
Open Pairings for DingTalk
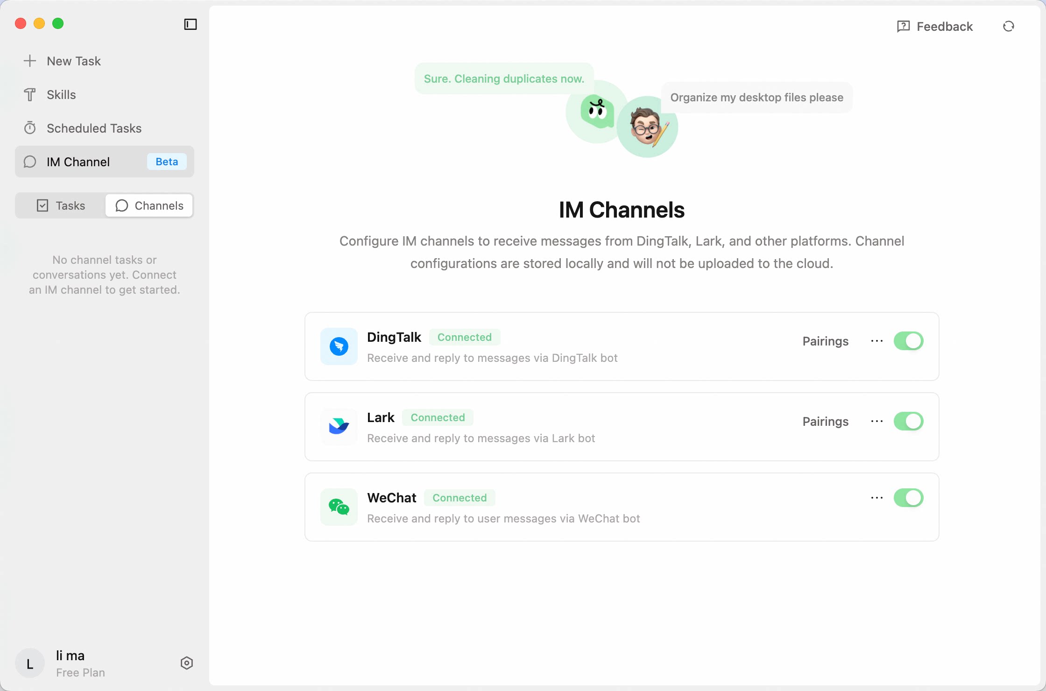(x=825, y=341)
